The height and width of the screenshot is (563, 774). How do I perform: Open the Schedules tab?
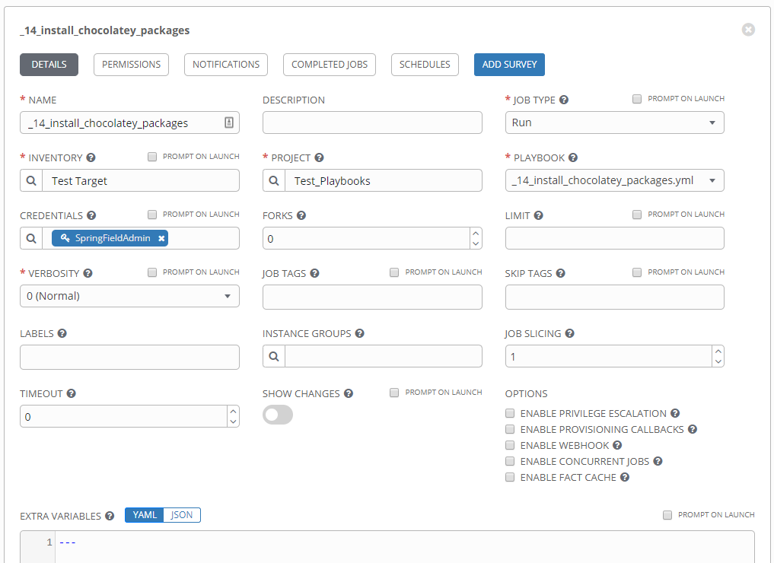[425, 65]
